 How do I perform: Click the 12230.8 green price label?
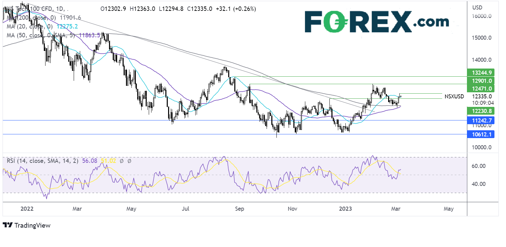click(x=482, y=111)
